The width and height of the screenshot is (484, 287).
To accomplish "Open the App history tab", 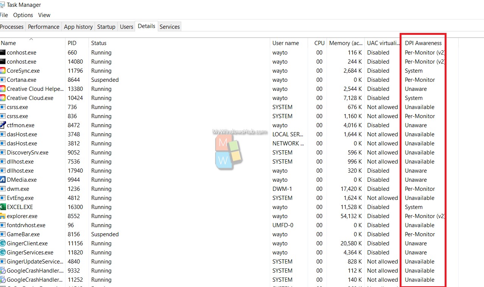I will 78,27.
